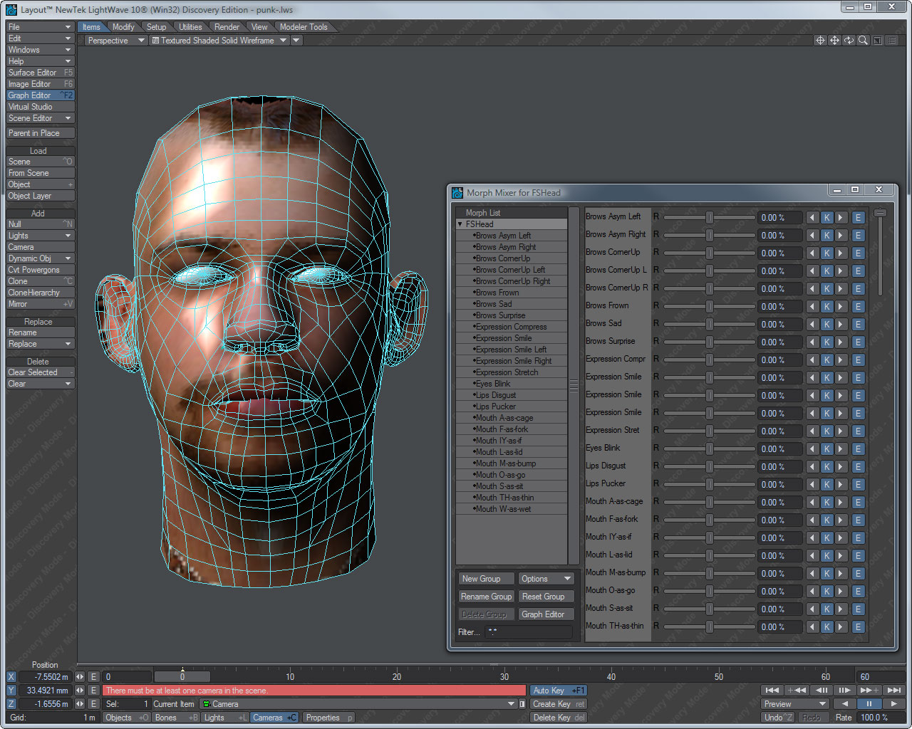Create a keyframe with Brows Asym Left K button
The image size is (912, 729).
pos(826,217)
